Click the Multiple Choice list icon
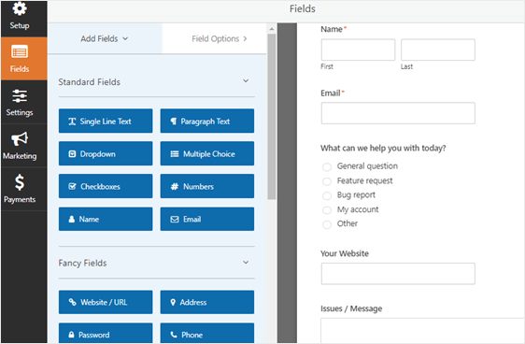This screenshot has width=525, height=344. point(175,153)
